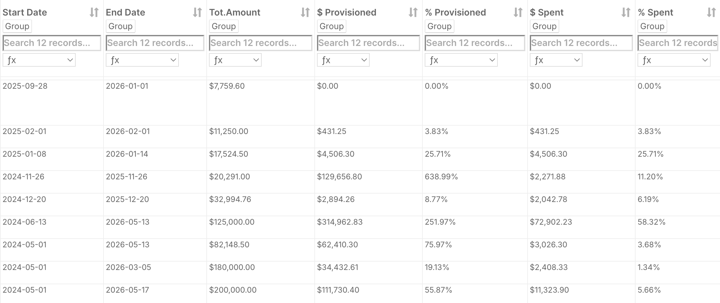Expand % Spent fx filter dropdown

pos(674,60)
